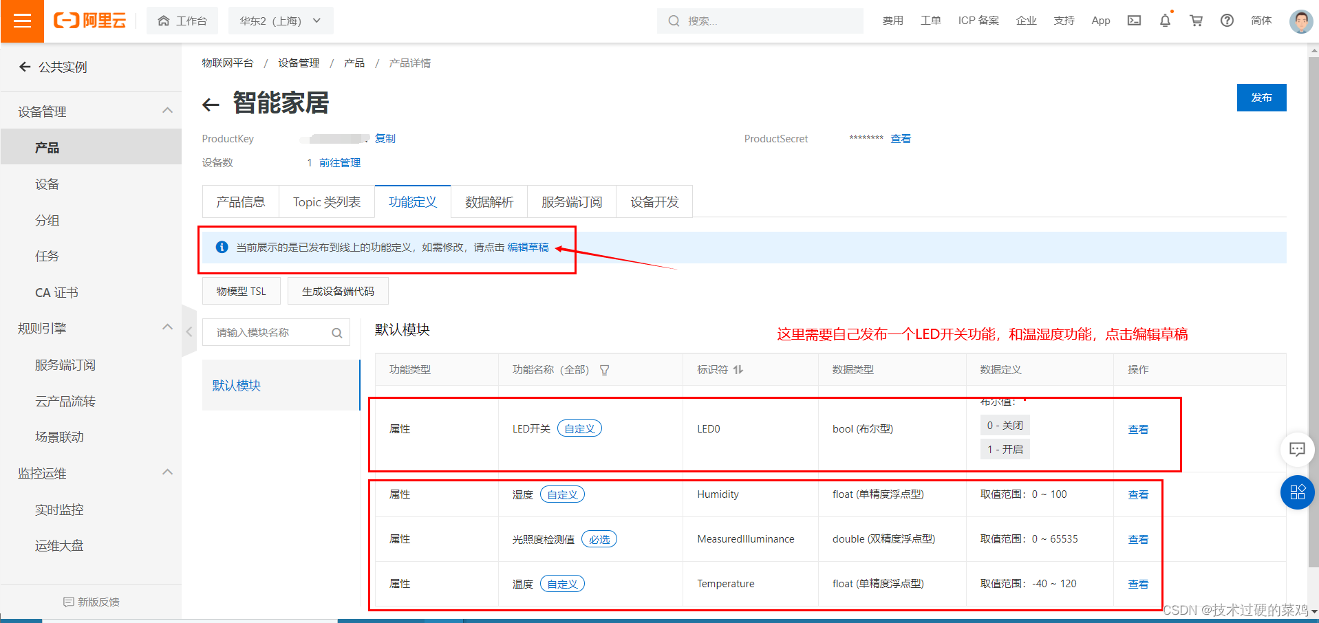Open the notifications bell
Screen dimensions: 1319x623
(x=1165, y=21)
